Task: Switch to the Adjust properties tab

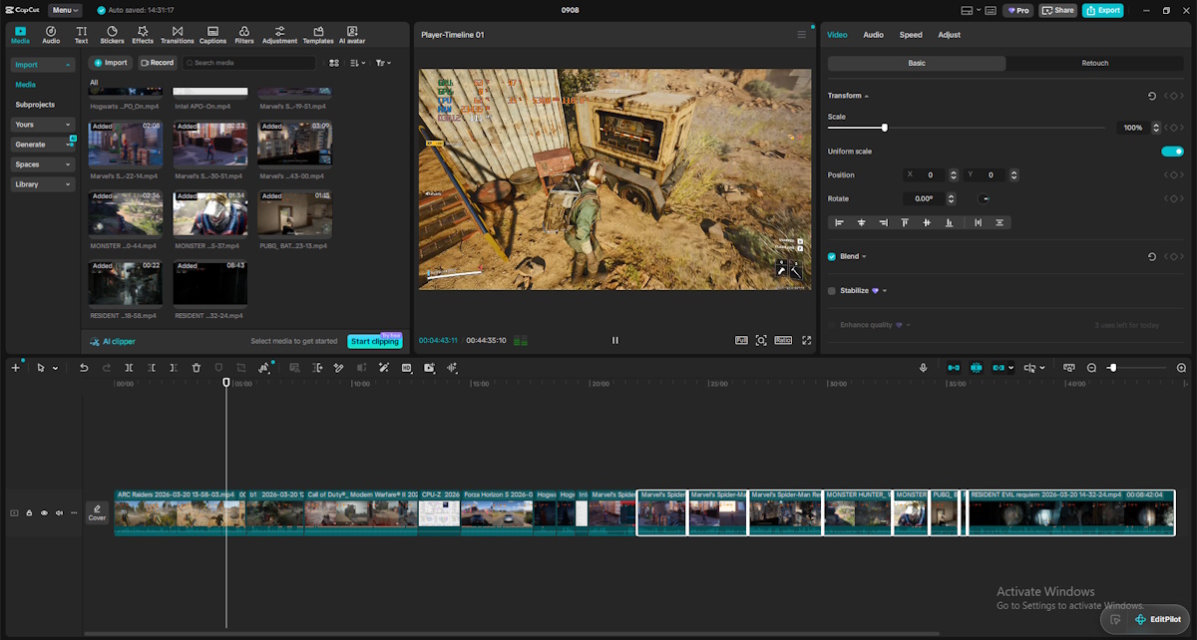Action: (x=949, y=35)
